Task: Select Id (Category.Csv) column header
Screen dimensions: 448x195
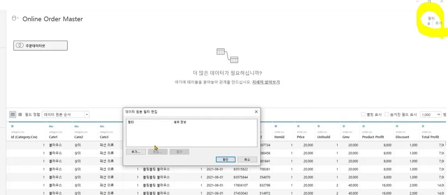Action: (x=24, y=137)
